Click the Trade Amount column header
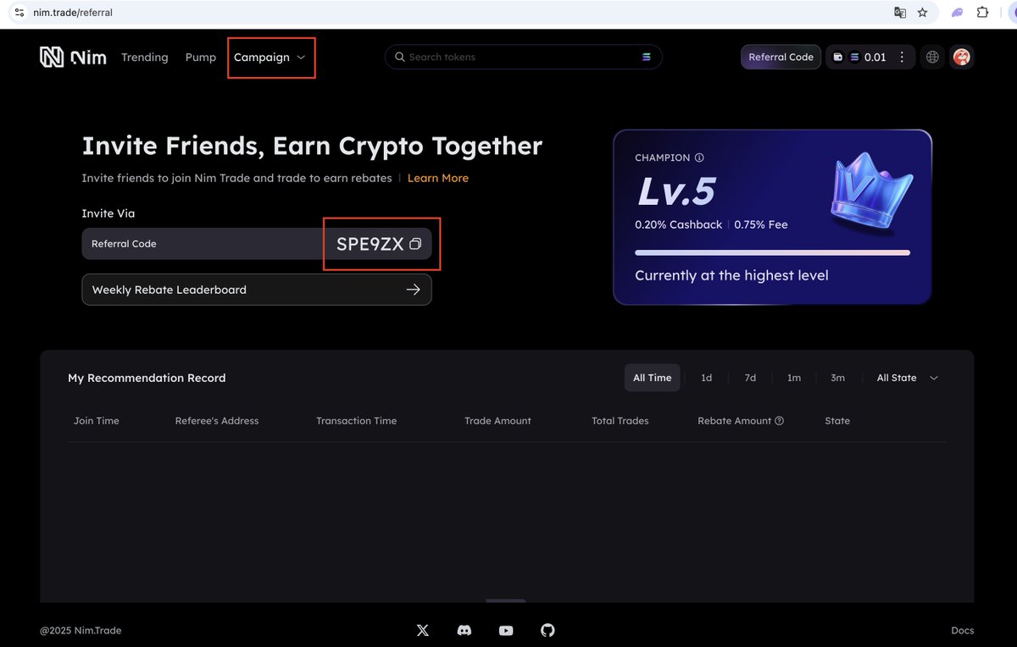The height and width of the screenshot is (647, 1017). click(497, 421)
